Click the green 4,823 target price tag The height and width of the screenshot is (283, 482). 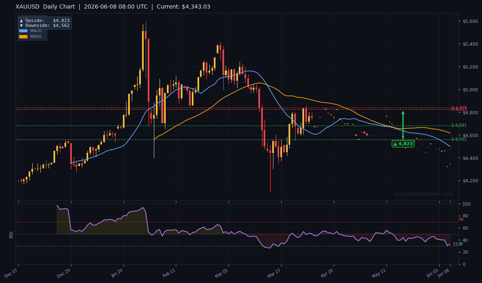403,144
